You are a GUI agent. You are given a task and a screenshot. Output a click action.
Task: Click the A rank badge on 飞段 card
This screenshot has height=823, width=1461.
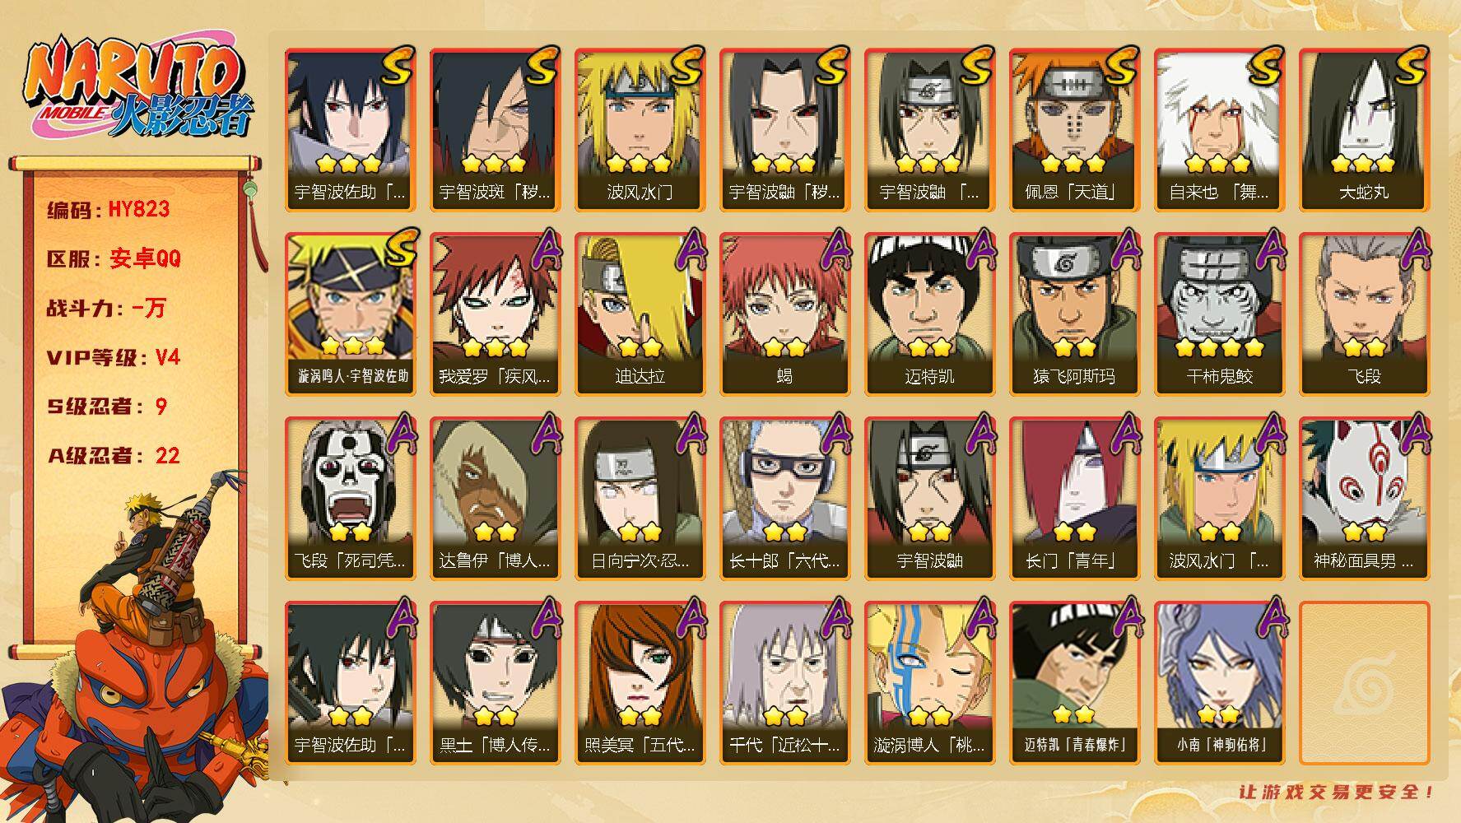tap(1412, 249)
